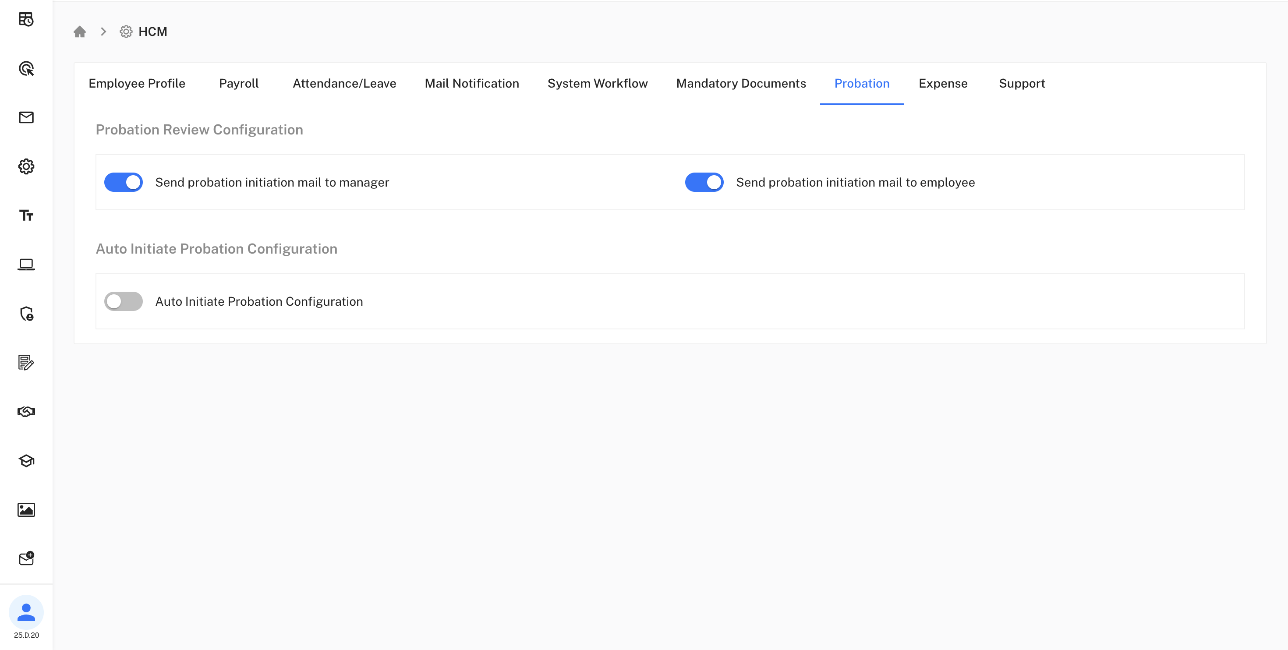
Task: Open the handshake icon in sidebar
Action: (26, 411)
